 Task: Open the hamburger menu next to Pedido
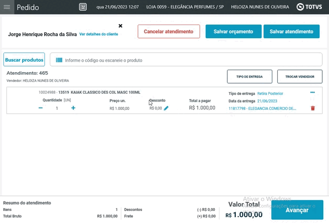[7, 7]
